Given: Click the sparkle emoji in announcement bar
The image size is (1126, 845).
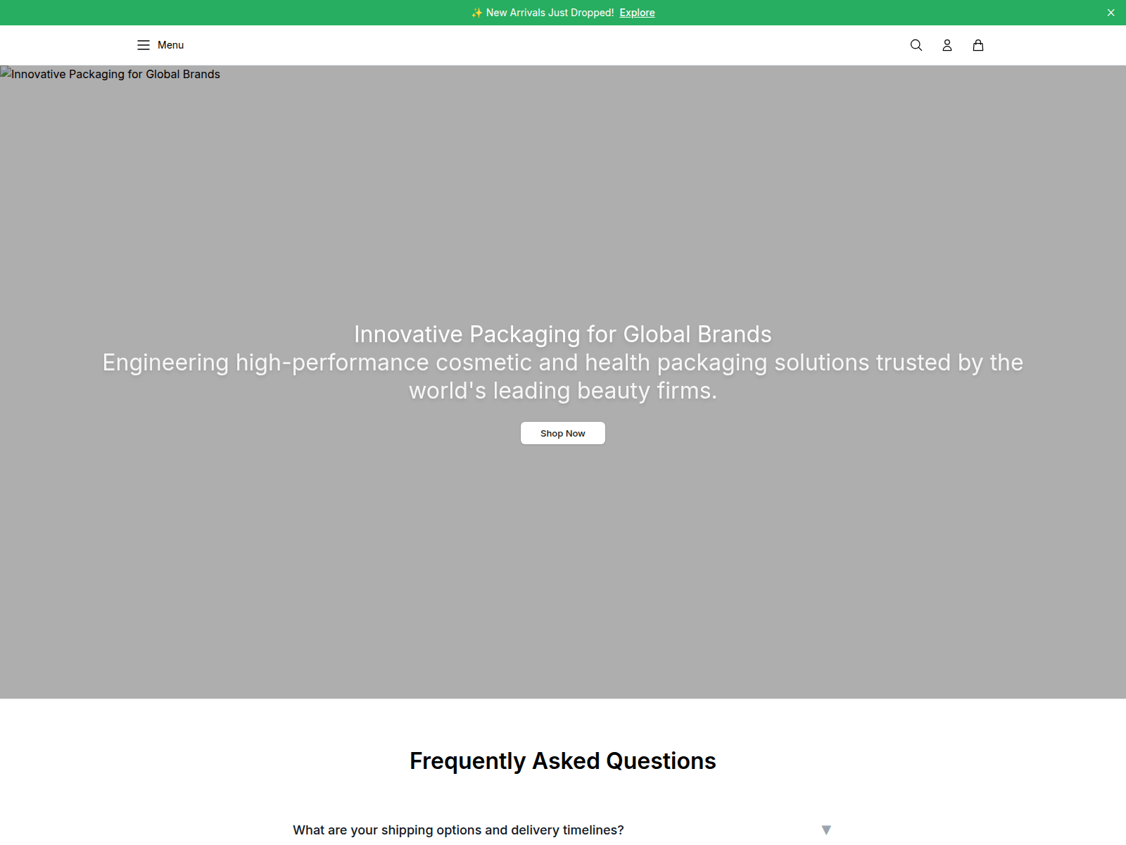Looking at the screenshot, I should pyautogui.click(x=477, y=13).
